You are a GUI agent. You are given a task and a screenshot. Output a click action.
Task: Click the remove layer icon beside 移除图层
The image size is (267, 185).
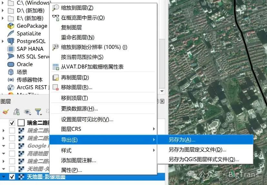pos(55,87)
